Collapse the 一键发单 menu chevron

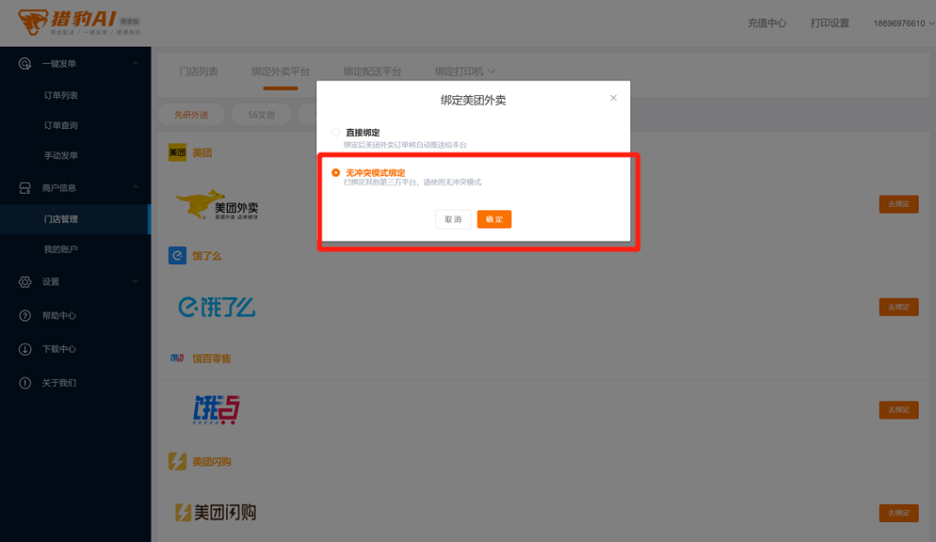tap(135, 63)
